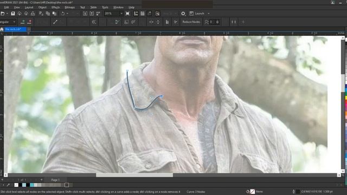The height and width of the screenshot is (195, 347).
Task: Open the selection mode dropdown (Rectangular)
Action: (x=14, y=22)
